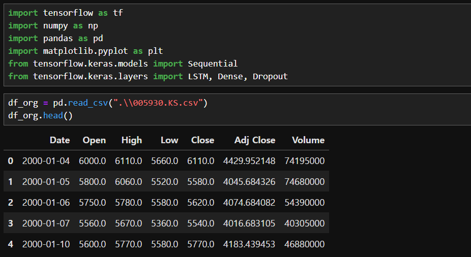471x257 pixels.
Task: Select the Volume column header
Action: (x=308, y=140)
